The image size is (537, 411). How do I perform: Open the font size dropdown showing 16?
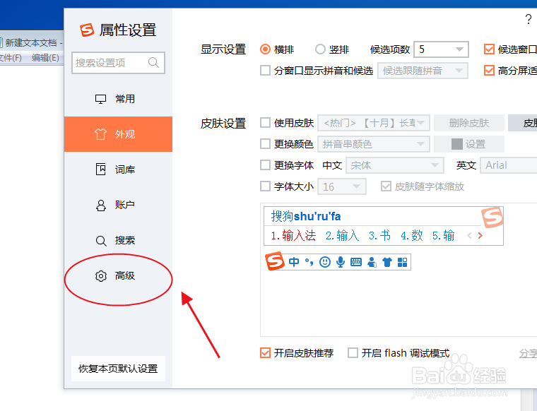[x=342, y=186]
